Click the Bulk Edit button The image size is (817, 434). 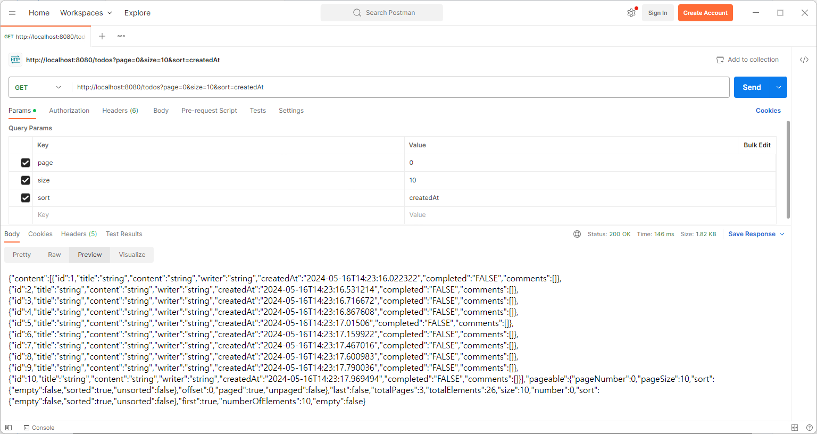[x=757, y=145]
